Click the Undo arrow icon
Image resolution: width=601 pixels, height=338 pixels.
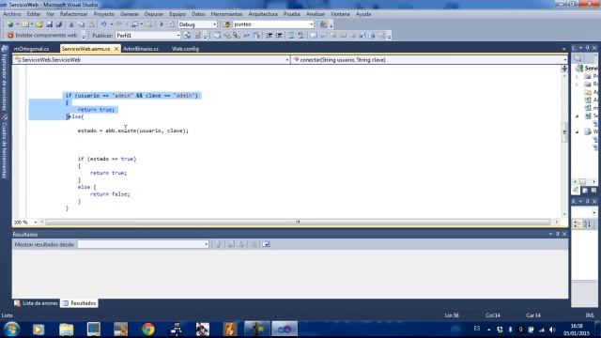tap(103, 24)
